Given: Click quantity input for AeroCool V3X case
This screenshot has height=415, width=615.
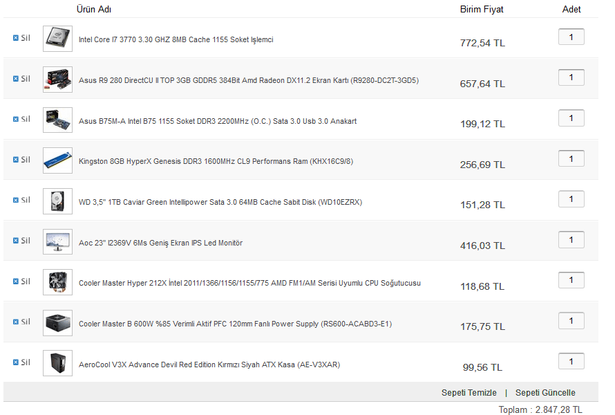Looking at the screenshot, I should click(571, 361).
